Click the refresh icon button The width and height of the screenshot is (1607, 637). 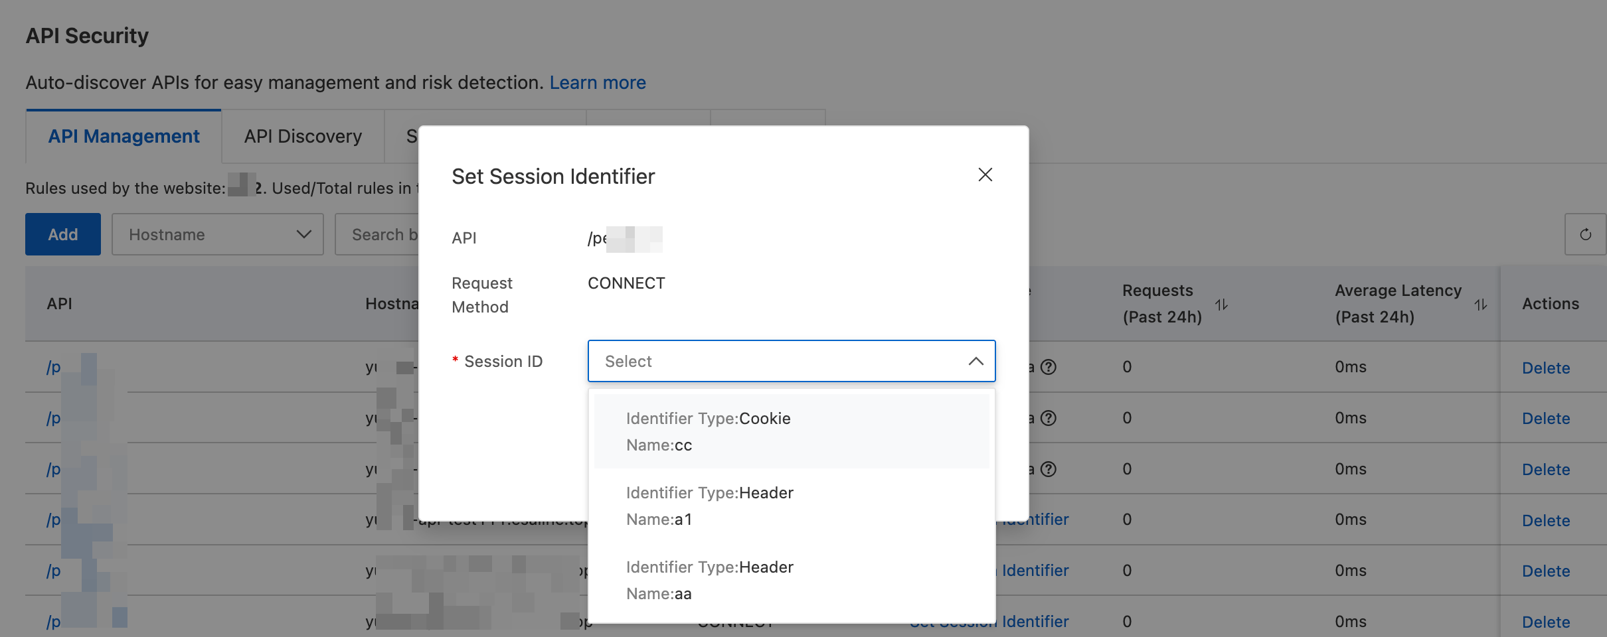pyautogui.click(x=1585, y=234)
